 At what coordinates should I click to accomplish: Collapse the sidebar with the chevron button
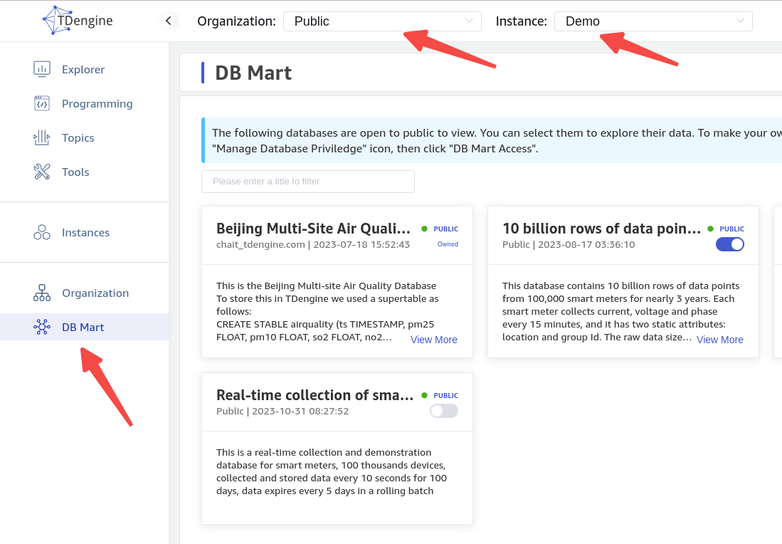coord(169,21)
